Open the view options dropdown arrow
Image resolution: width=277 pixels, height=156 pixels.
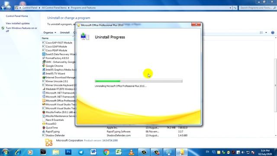[x=266, y=32]
